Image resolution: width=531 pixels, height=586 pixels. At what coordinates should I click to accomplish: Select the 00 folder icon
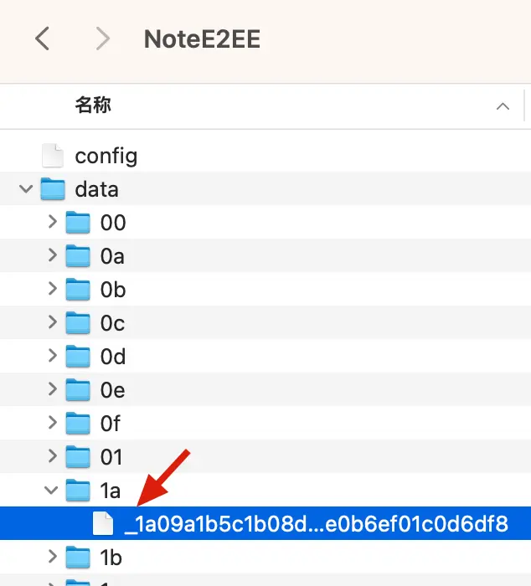point(78,223)
